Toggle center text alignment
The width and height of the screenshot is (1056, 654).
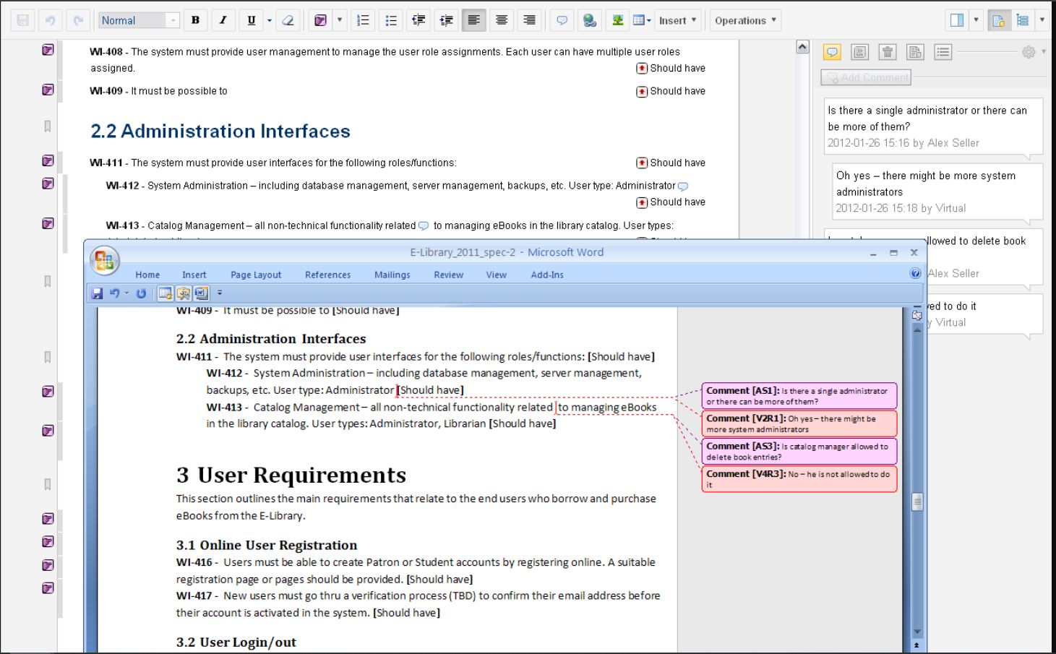[x=501, y=20]
